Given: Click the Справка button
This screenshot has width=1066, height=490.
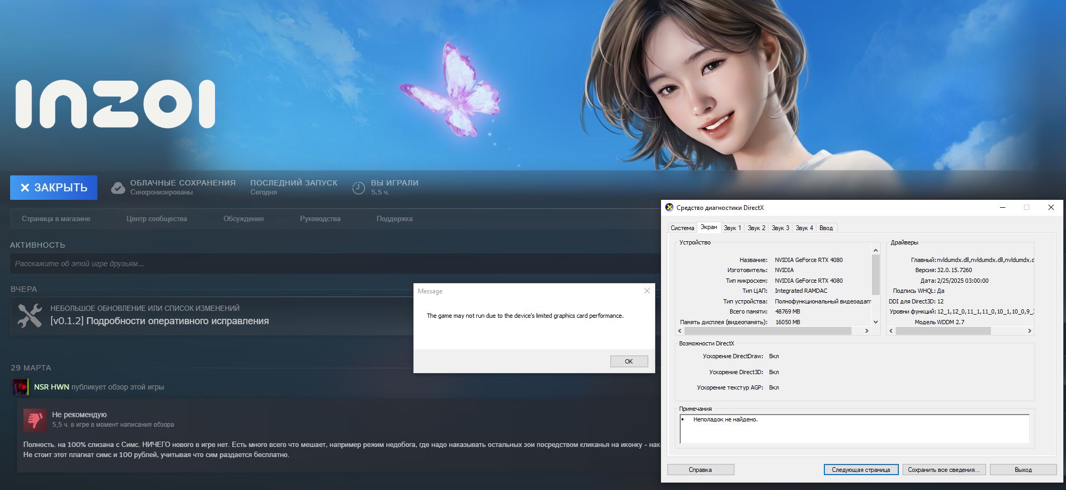Looking at the screenshot, I should (700, 470).
